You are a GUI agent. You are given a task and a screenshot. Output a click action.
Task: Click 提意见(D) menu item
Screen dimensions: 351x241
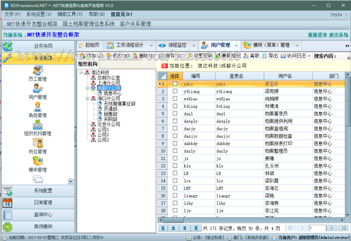click(x=122, y=15)
